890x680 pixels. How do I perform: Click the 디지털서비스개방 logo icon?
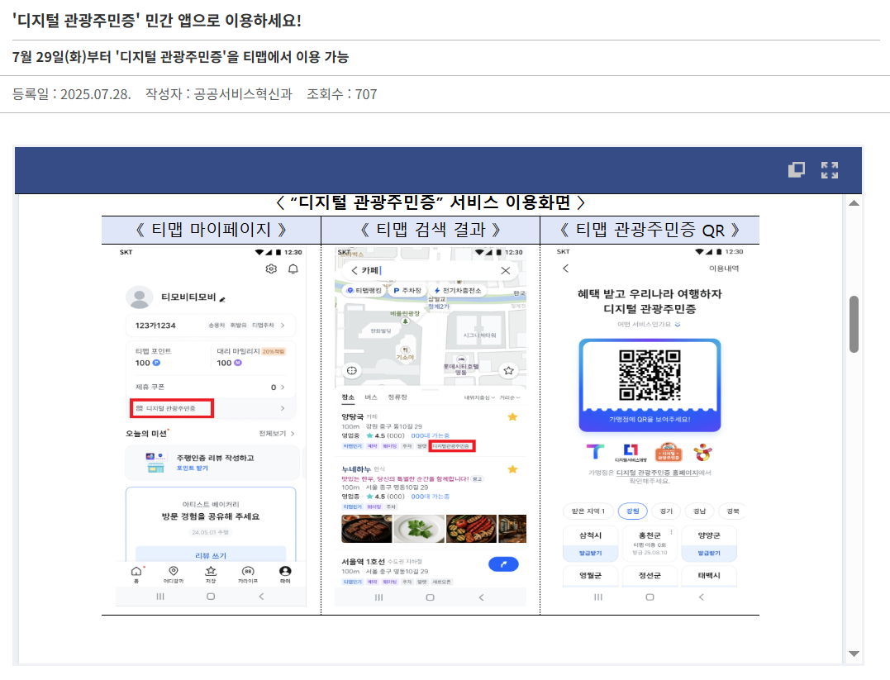point(631,453)
